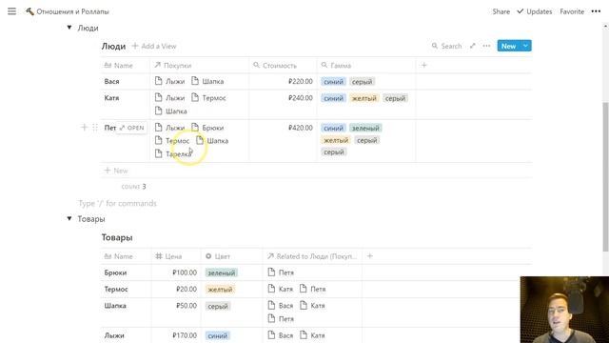Screen dimensions: 609x343
Task: Add a column in Товары table
Action: click(370, 256)
